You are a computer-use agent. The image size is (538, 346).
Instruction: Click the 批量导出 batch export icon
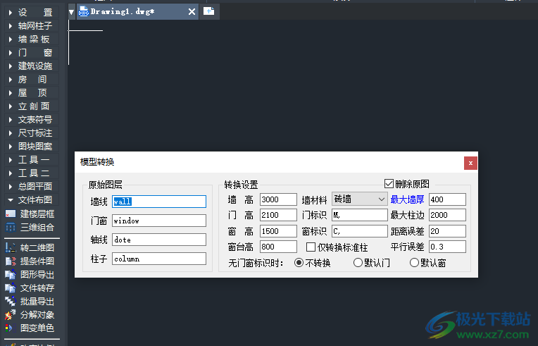pyautogui.click(x=11, y=301)
